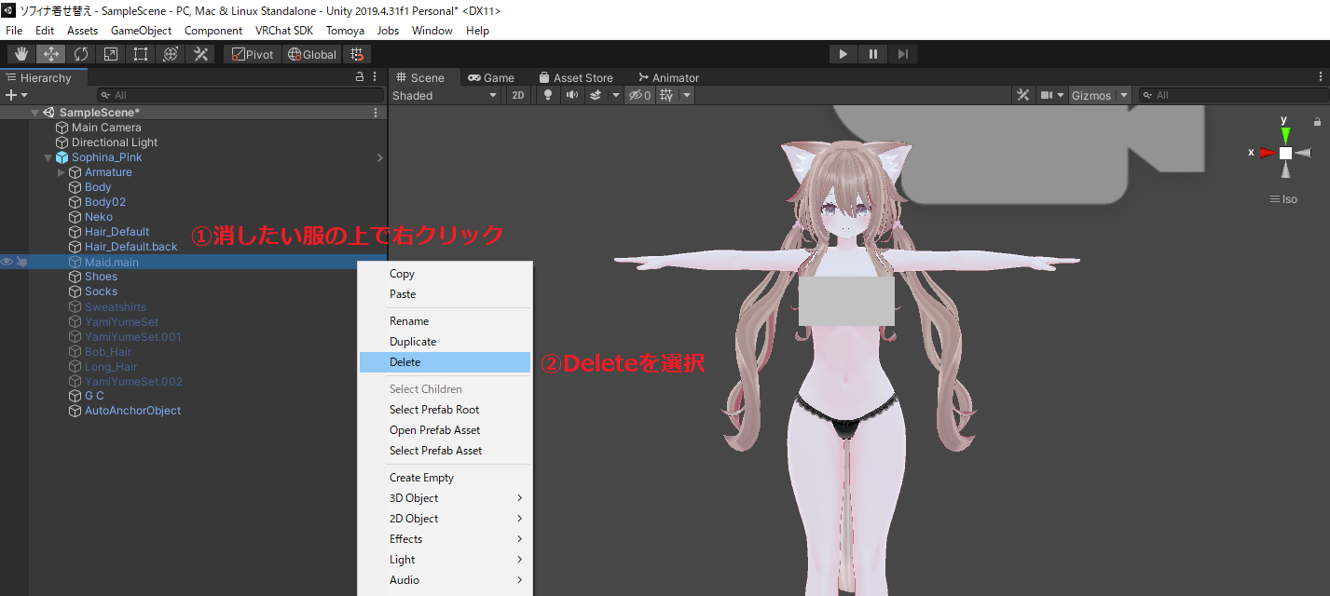Toggle scene effects layers icon
Screen dimensions: 1330x596
coord(595,95)
